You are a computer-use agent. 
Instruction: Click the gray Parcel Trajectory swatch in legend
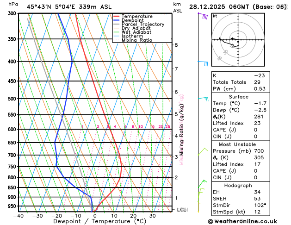tap(117, 25)
